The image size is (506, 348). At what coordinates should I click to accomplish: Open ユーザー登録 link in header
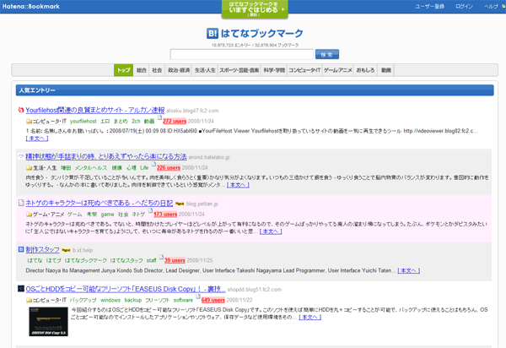tap(429, 7)
